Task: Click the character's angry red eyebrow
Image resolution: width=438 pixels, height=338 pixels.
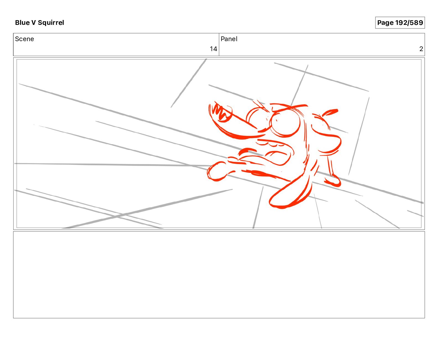Action: coord(290,108)
